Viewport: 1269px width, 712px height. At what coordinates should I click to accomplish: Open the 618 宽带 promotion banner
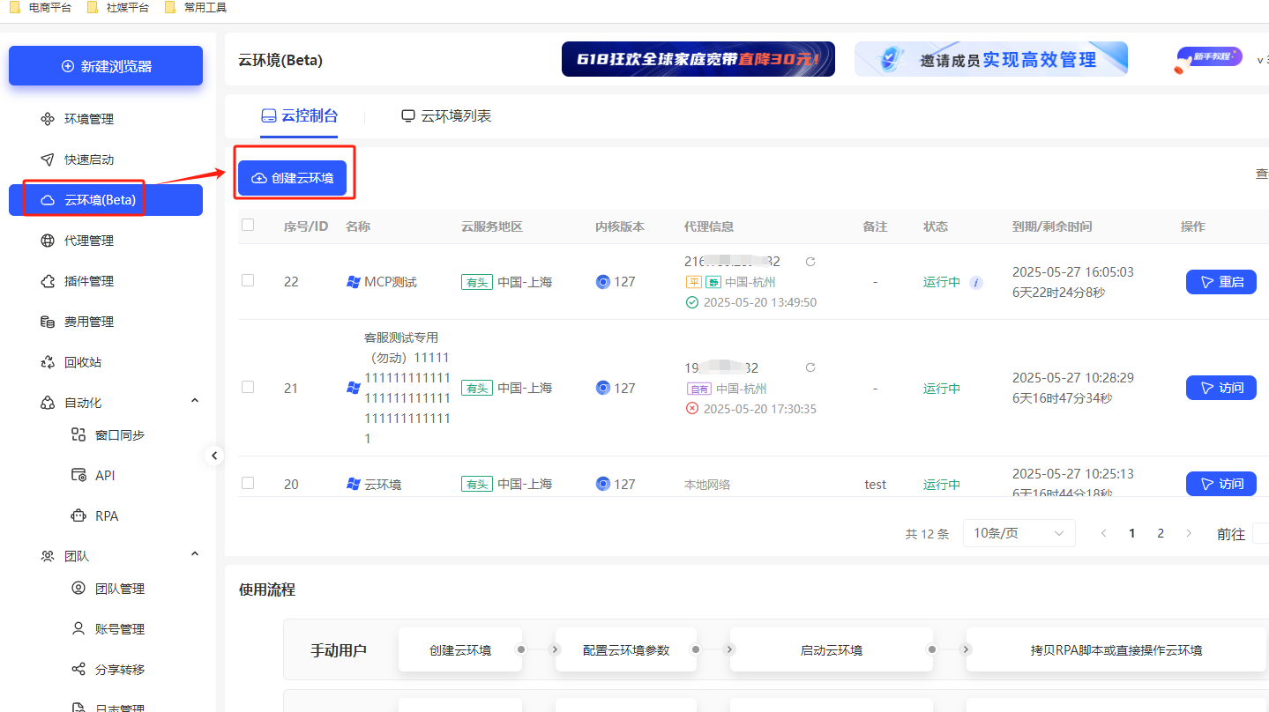[698, 59]
